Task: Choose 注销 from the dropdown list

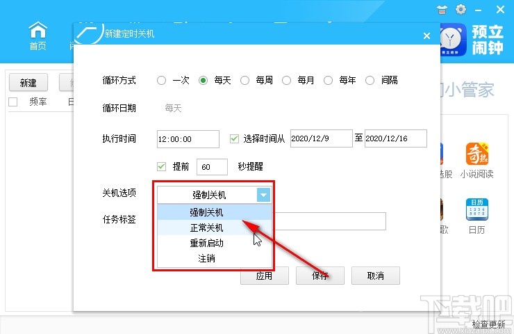Action: (215, 258)
